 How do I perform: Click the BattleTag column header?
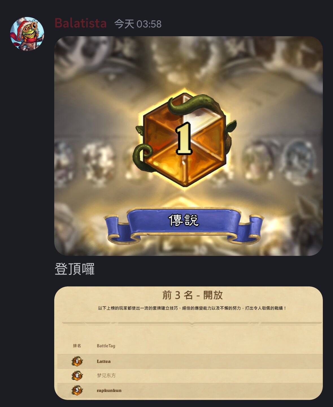click(106, 346)
